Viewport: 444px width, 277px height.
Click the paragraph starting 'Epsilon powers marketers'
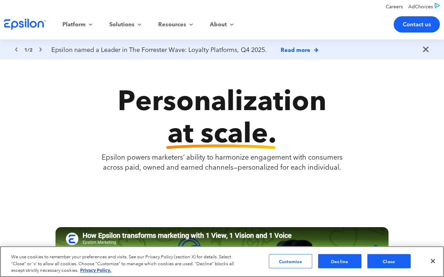tap(222, 162)
